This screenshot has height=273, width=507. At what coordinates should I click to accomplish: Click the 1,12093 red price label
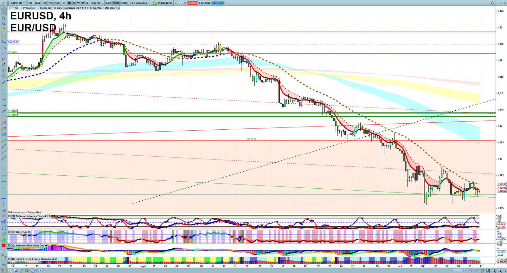(502, 188)
